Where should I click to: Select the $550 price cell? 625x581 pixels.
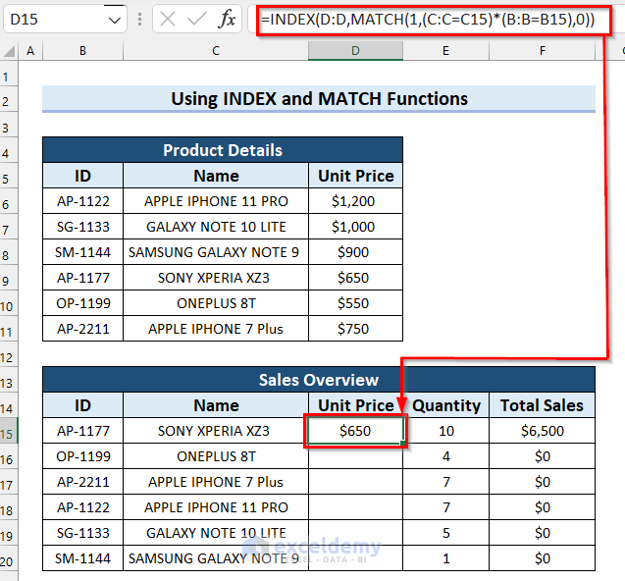click(355, 303)
